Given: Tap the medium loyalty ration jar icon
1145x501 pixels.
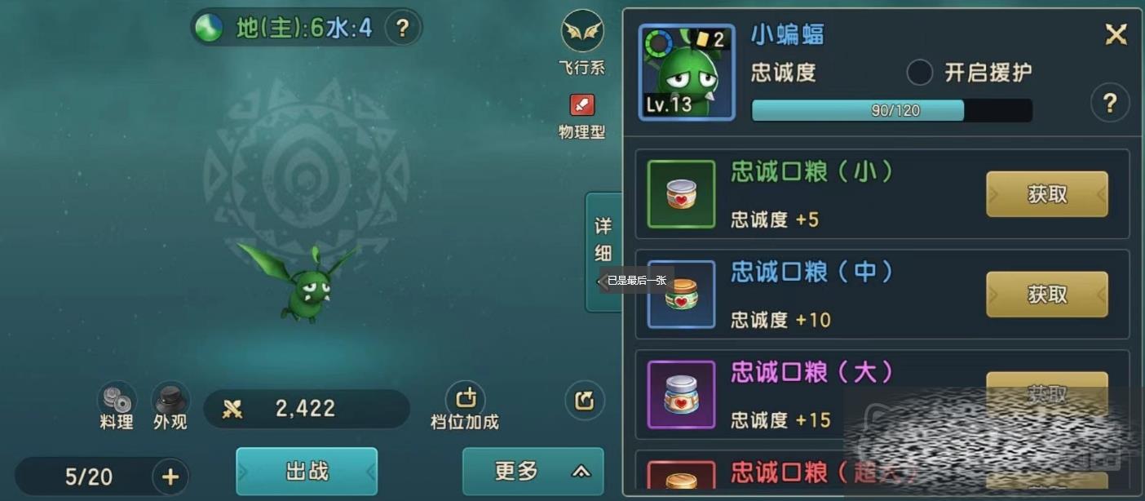Looking at the screenshot, I should [681, 295].
